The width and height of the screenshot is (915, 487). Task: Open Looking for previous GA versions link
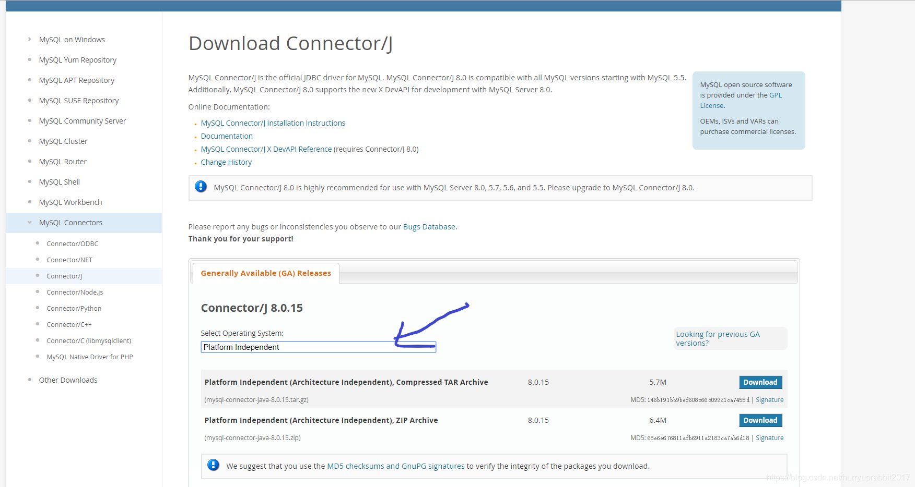tap(718, 338)
